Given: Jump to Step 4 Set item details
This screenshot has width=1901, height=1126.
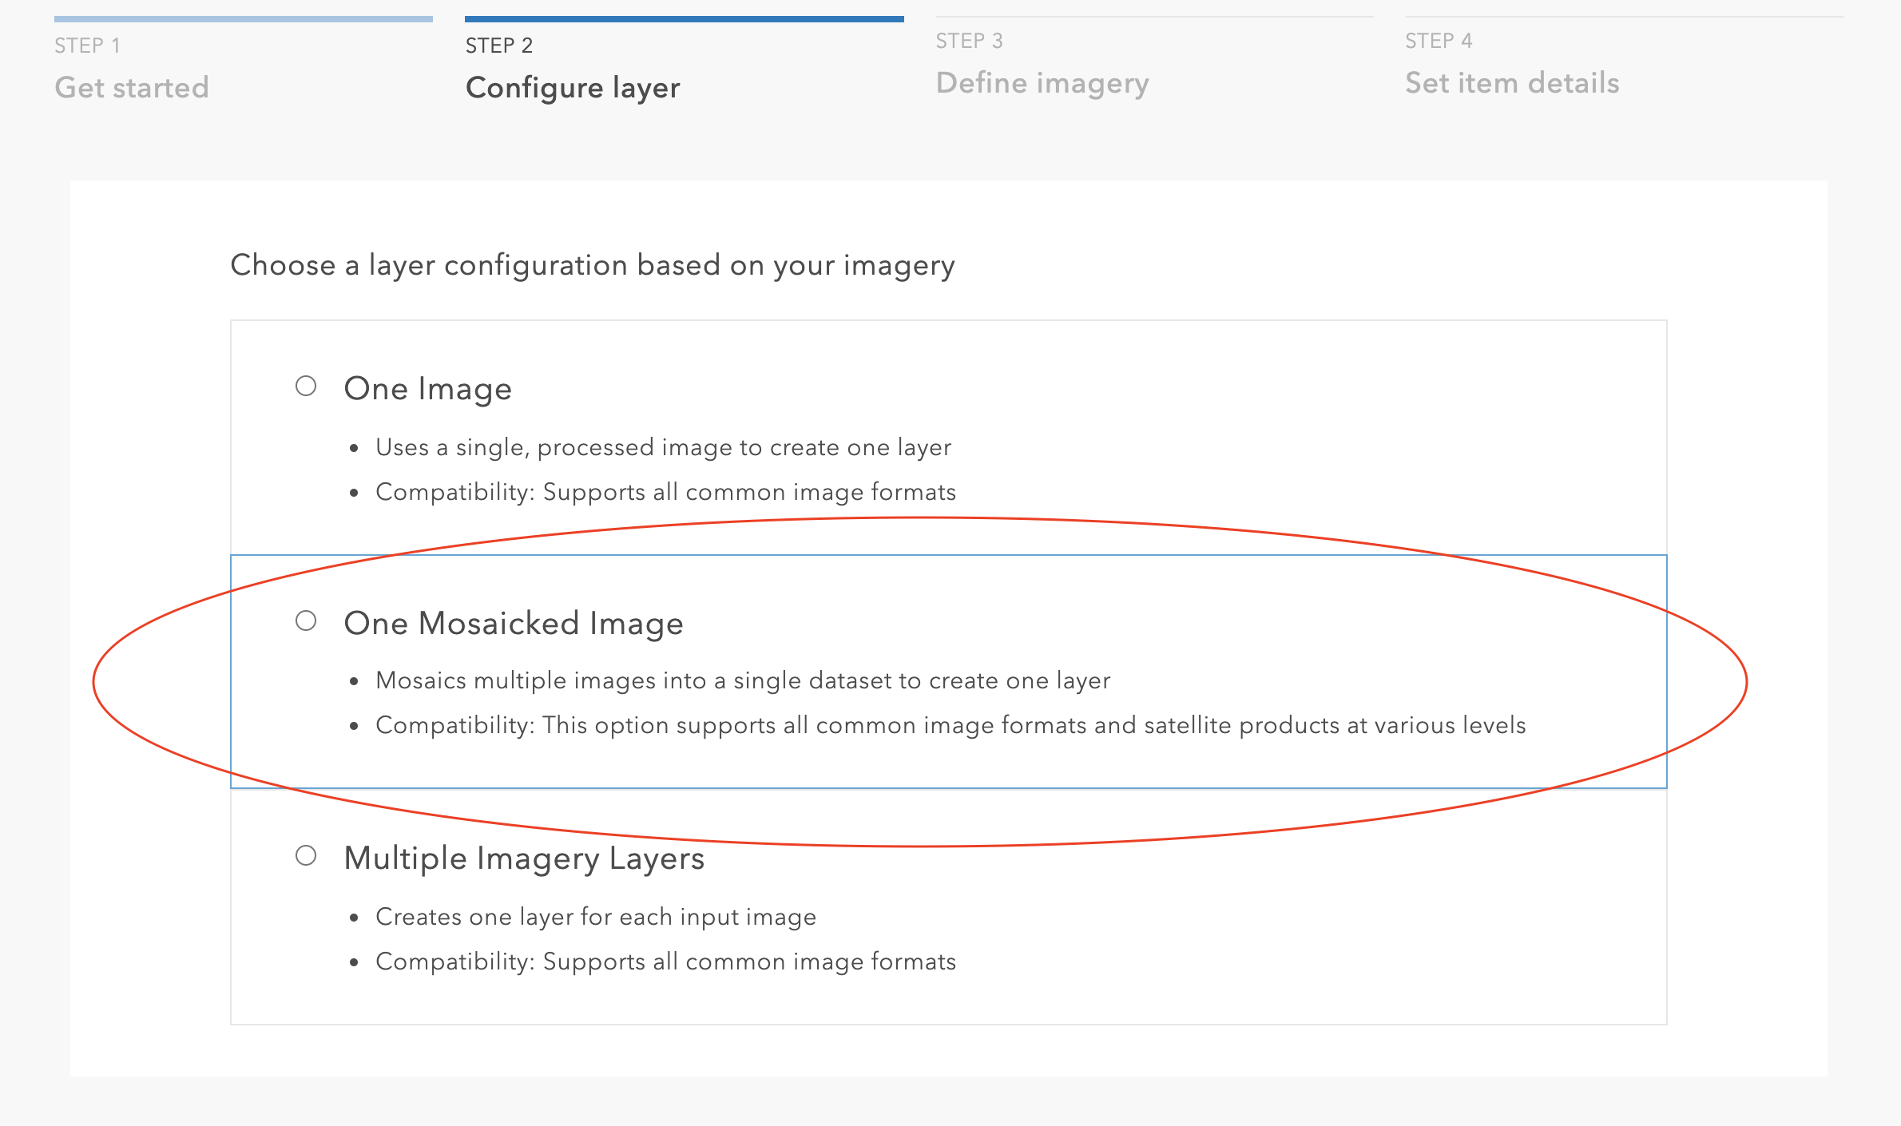Looking at the screenshot, I should tap(1512, 82).
